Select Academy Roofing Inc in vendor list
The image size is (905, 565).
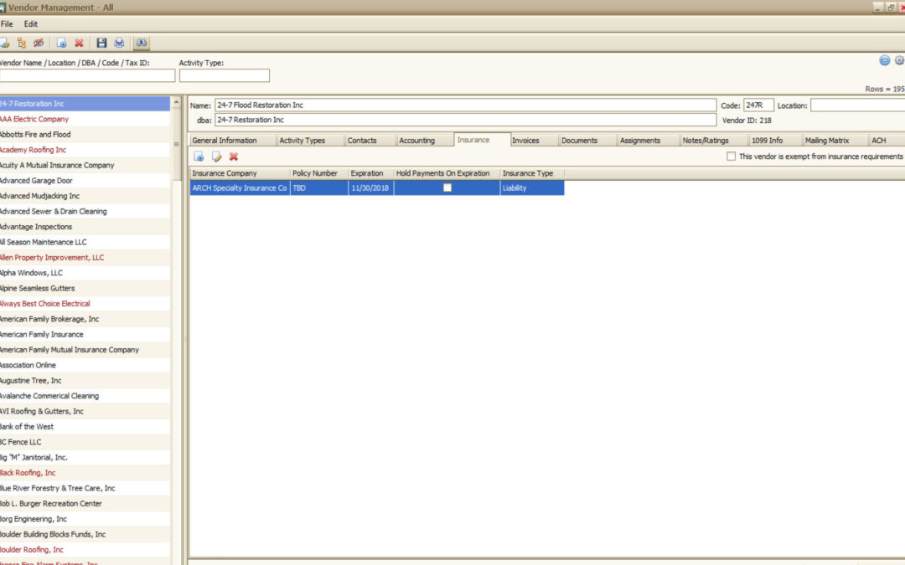click(x=34, y=150)
